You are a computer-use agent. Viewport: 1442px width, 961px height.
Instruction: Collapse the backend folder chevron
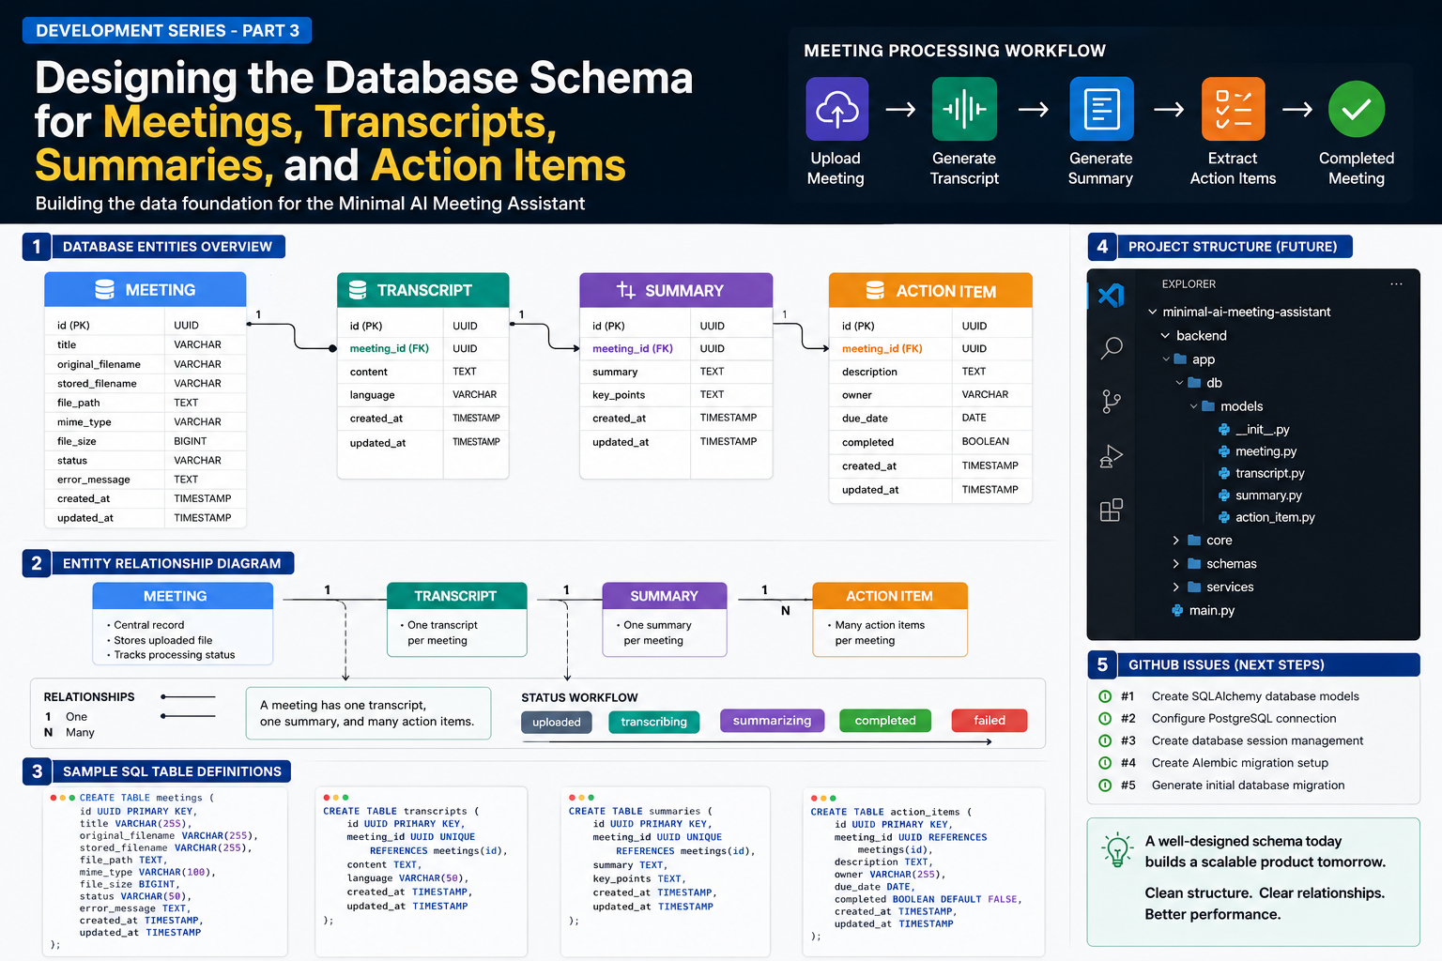click(x=1165, y=335)
